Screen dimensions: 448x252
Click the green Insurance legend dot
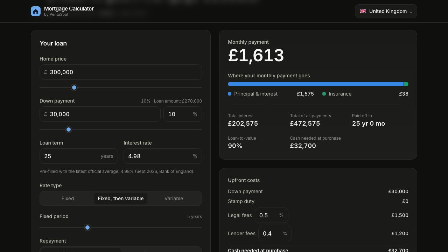pyautogui.click(x=324, y=94)
